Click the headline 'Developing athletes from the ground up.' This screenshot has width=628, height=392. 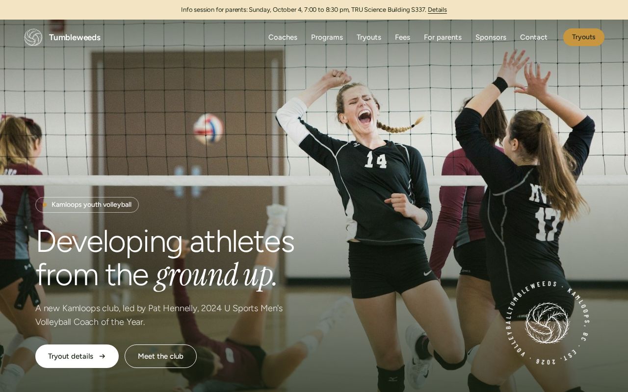pos(165,258)
